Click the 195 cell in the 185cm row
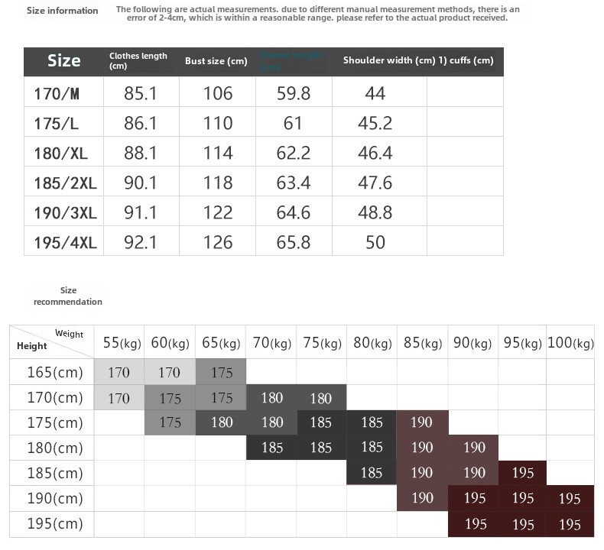The image size is (604, 550). coord(523,473)
